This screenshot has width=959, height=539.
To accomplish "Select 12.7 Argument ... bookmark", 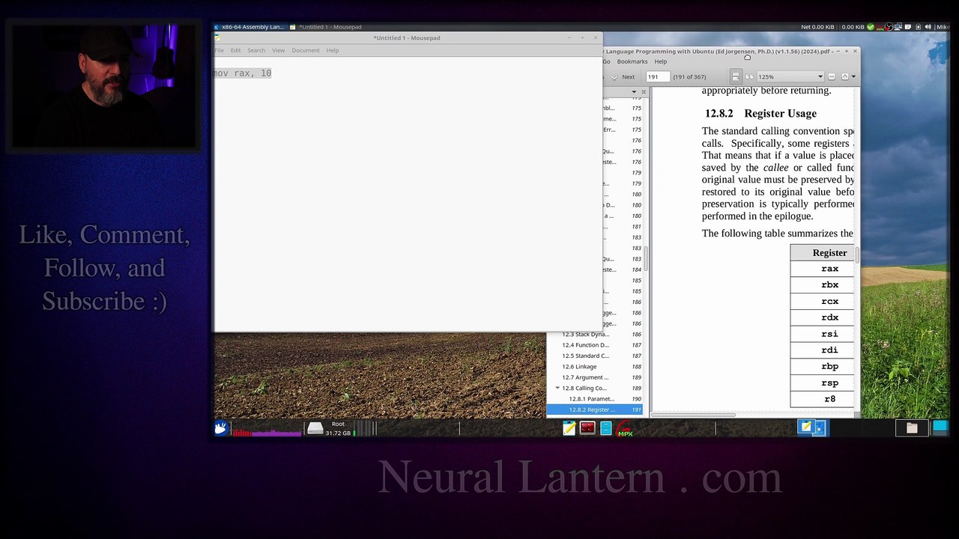I will click(x=585, y=377).
